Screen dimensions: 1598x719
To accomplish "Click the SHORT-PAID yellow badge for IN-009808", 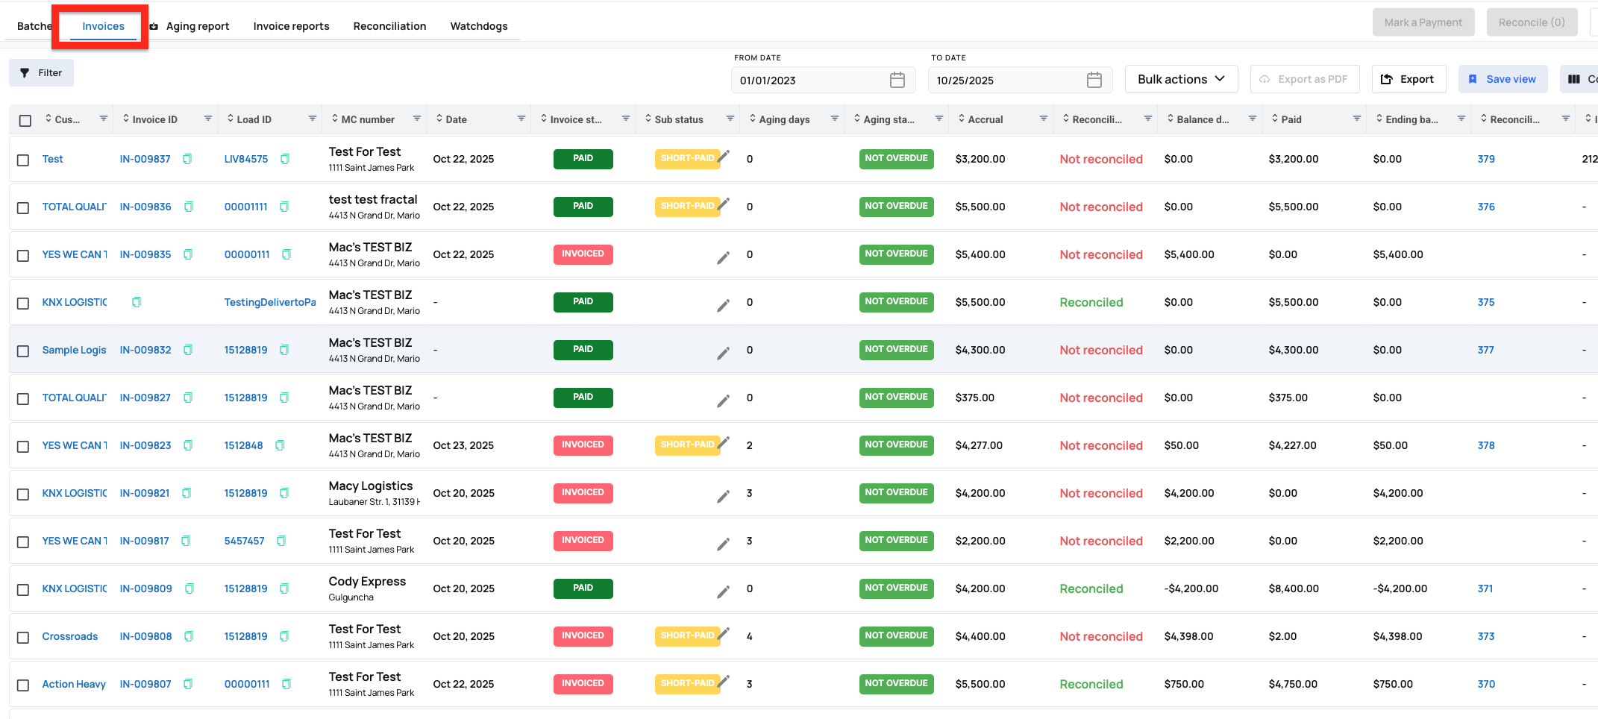I will point(687,636).
